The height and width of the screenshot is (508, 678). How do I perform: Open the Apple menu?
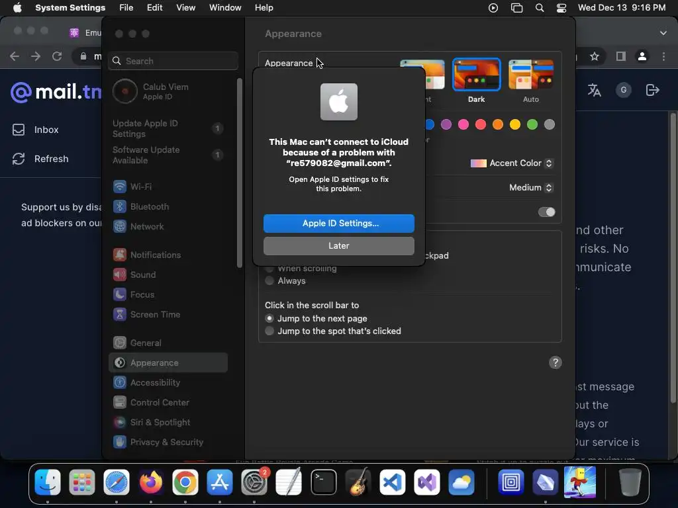pyautogui.click(x=17, y=8)
